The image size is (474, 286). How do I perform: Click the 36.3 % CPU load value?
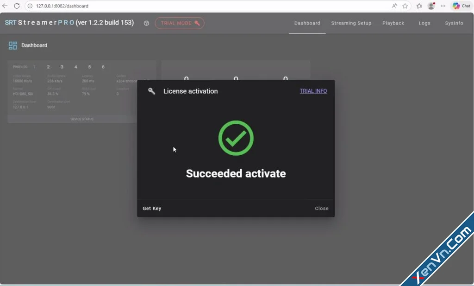pos(53,94)
